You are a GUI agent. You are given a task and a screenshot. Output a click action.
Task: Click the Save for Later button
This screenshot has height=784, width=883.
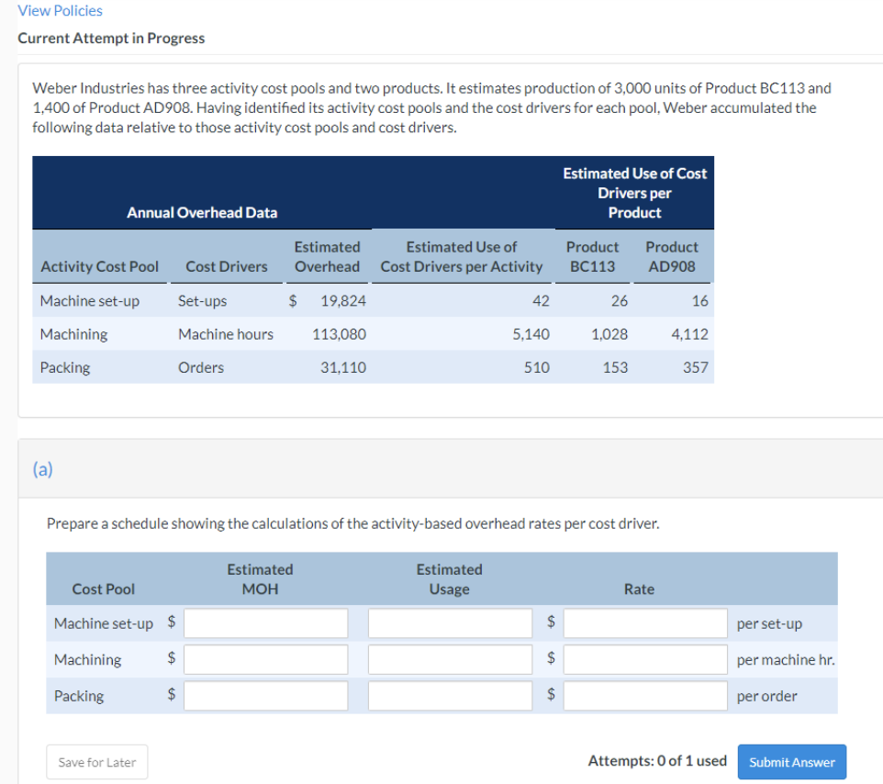(x=96, y=761)
